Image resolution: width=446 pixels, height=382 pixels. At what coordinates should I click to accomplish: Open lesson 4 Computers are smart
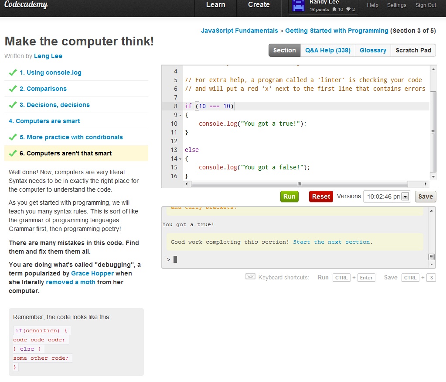[x=44, y=121]
